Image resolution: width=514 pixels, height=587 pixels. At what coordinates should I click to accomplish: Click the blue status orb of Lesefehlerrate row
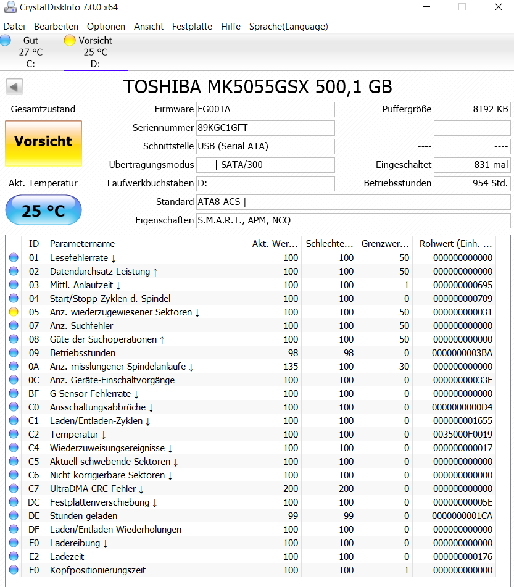14,257
